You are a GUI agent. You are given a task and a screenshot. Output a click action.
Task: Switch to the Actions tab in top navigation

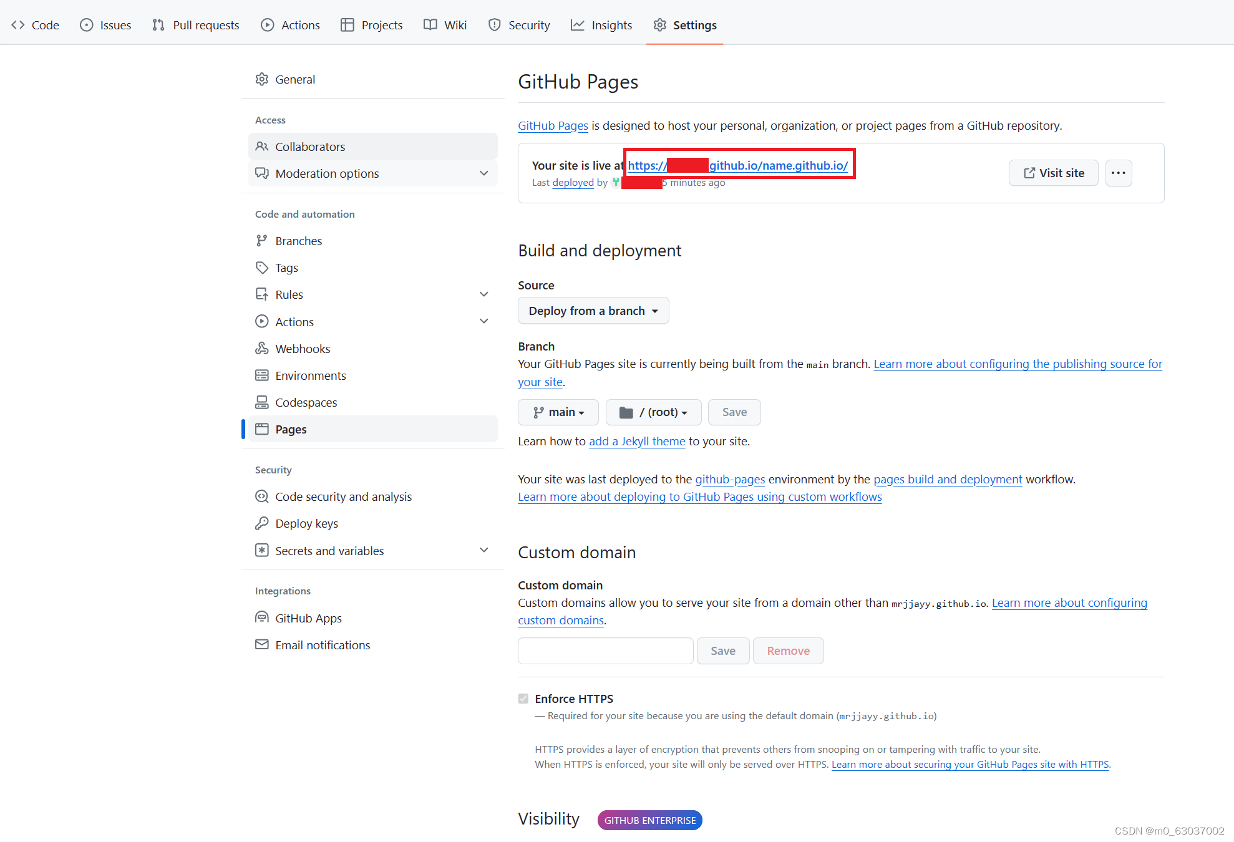290,25
